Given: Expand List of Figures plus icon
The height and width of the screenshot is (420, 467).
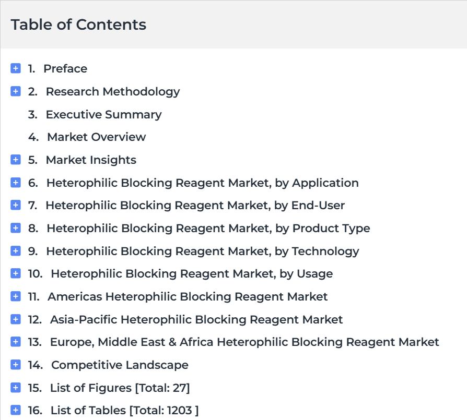Looking at the screenshot, I should click(16, 388).
